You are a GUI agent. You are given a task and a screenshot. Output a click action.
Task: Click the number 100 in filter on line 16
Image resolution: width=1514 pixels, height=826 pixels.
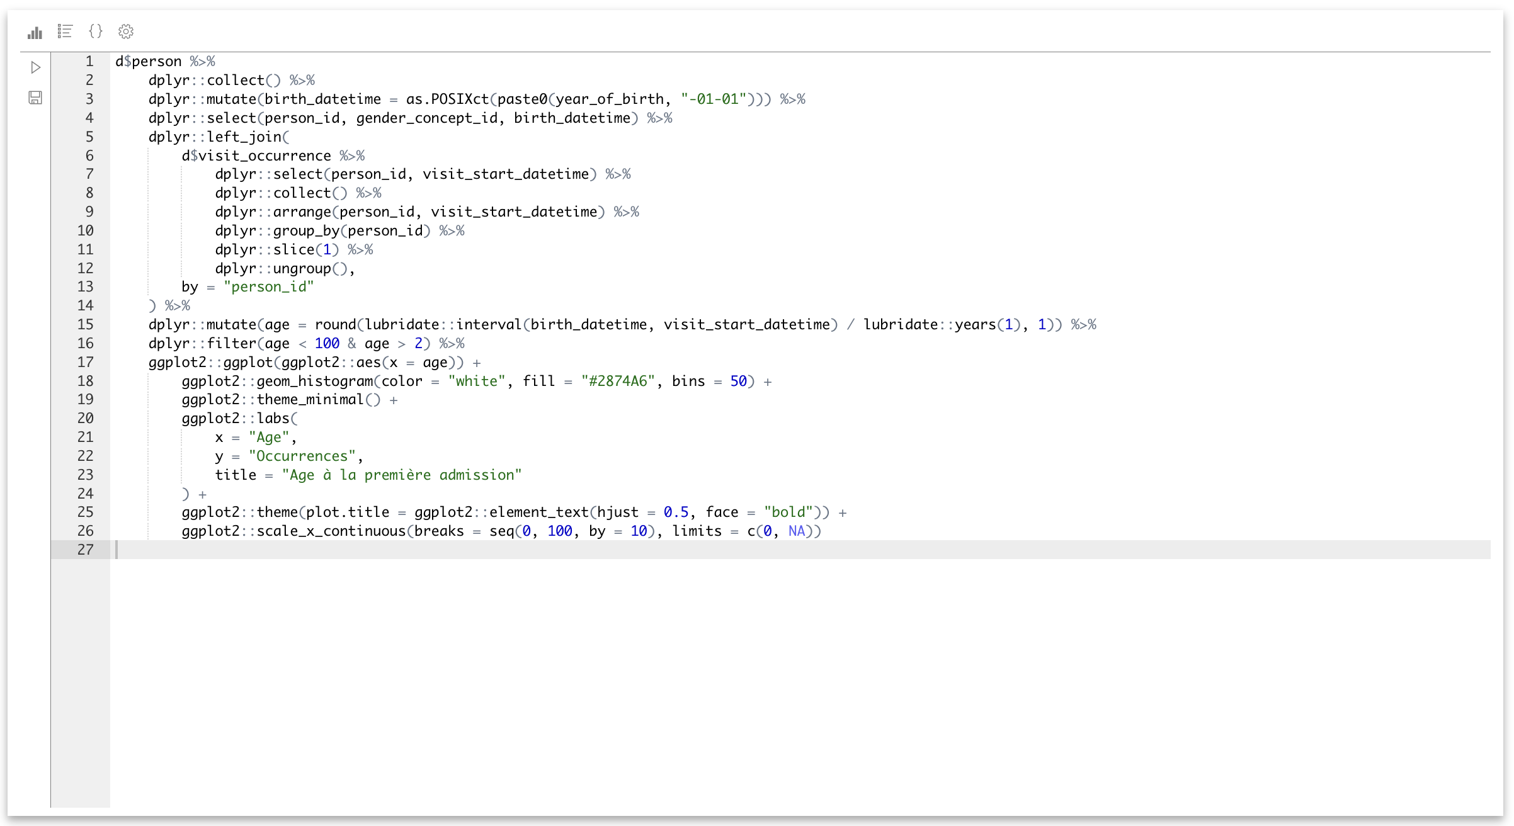pyautogui.click(x=327, y=344)
